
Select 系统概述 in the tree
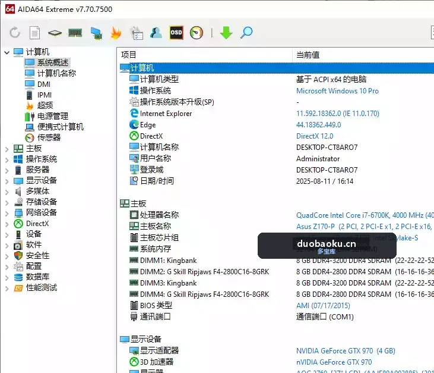(x=53, y=62)
